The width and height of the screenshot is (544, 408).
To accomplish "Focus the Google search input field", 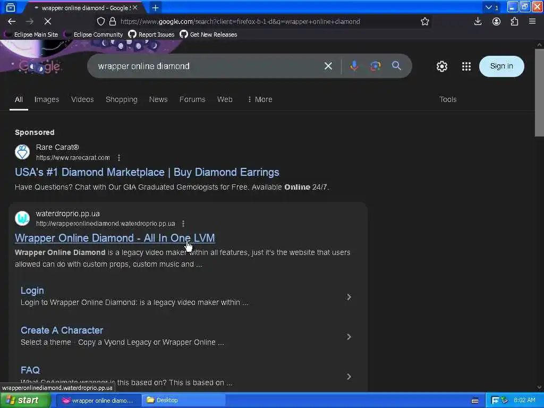I will point(208,66).
